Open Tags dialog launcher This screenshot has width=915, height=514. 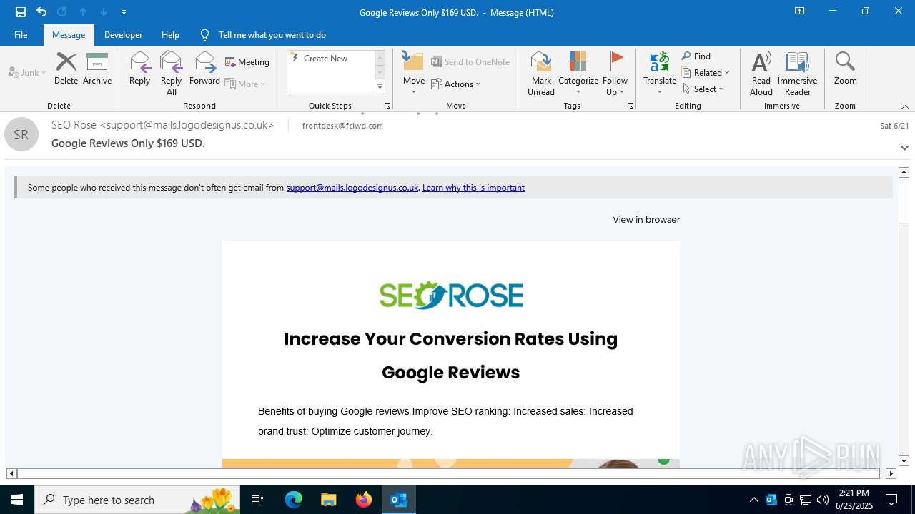click(630, 106)
